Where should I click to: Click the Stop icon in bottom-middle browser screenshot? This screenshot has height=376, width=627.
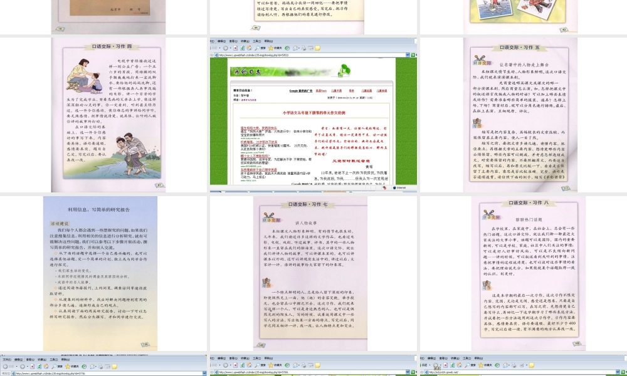pos(236,365)
